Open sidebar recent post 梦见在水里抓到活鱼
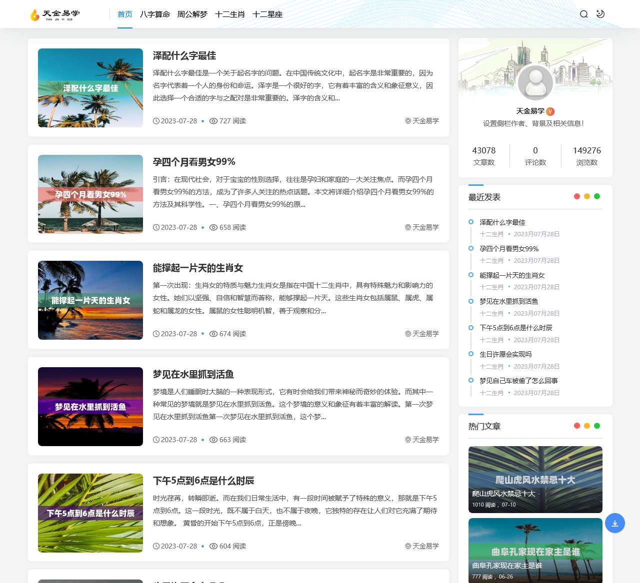The image size is (640, 583). (509, 301)
